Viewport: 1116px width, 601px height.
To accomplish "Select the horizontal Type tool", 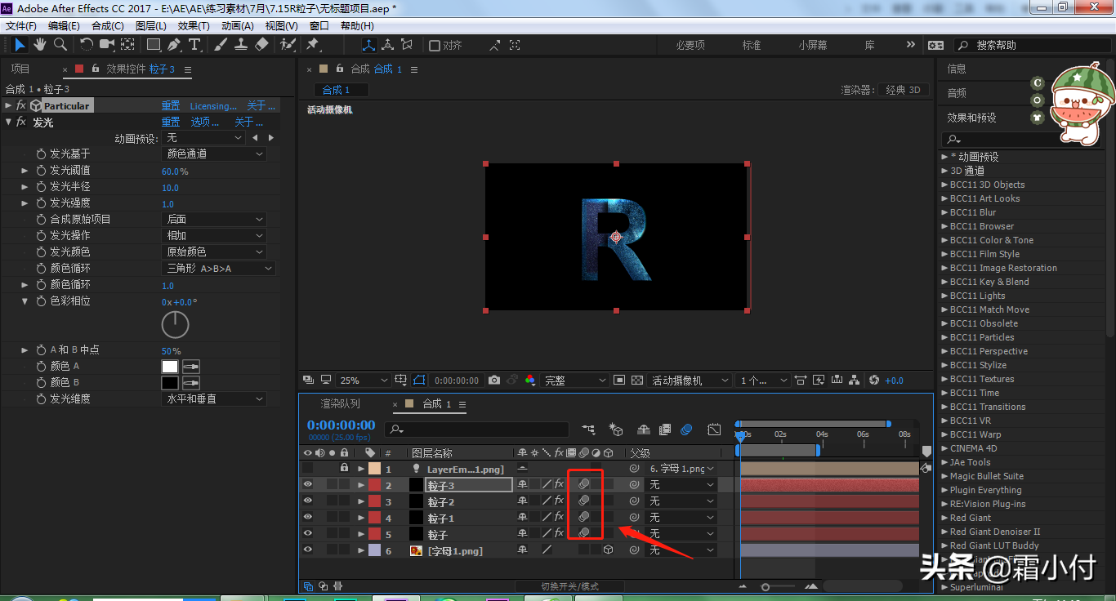I will point(194,44).
